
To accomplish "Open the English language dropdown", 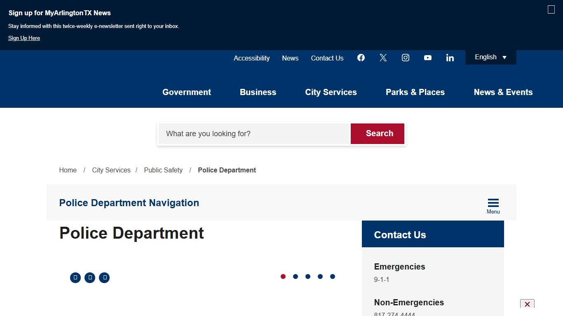I will coord(490,57).
